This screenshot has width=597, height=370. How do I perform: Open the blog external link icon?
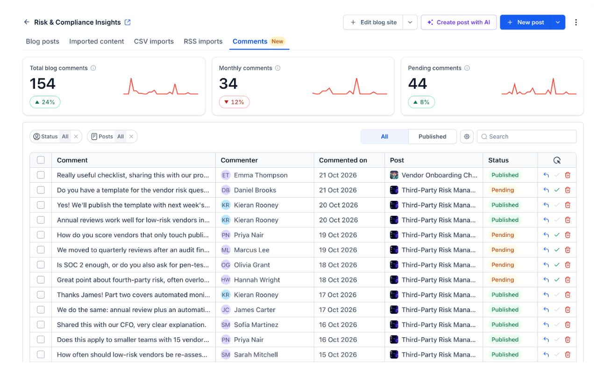click(x=128, y=22)
